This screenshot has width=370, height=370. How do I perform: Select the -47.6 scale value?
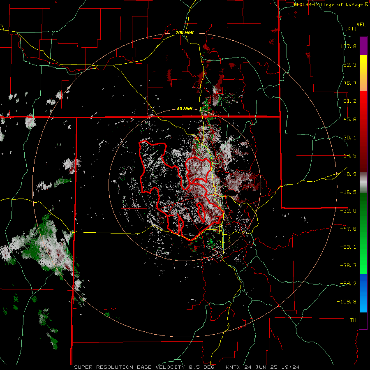[348, 229]
